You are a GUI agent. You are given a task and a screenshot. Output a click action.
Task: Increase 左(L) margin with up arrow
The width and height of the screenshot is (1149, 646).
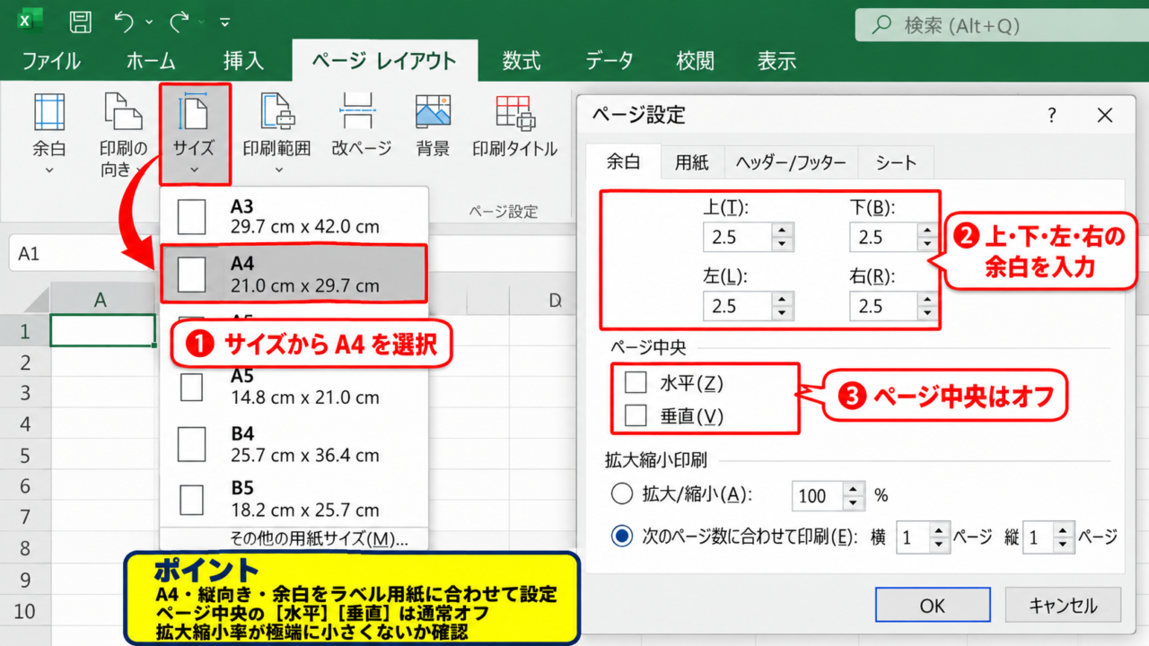783,299
